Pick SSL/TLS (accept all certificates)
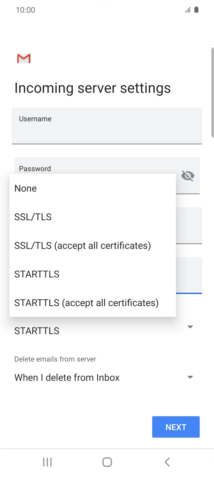This screenshot has width=214, height=477. point(82,246)
